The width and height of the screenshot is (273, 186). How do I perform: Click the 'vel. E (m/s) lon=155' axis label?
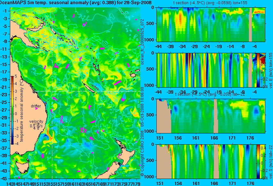click(x=270, y=71)
